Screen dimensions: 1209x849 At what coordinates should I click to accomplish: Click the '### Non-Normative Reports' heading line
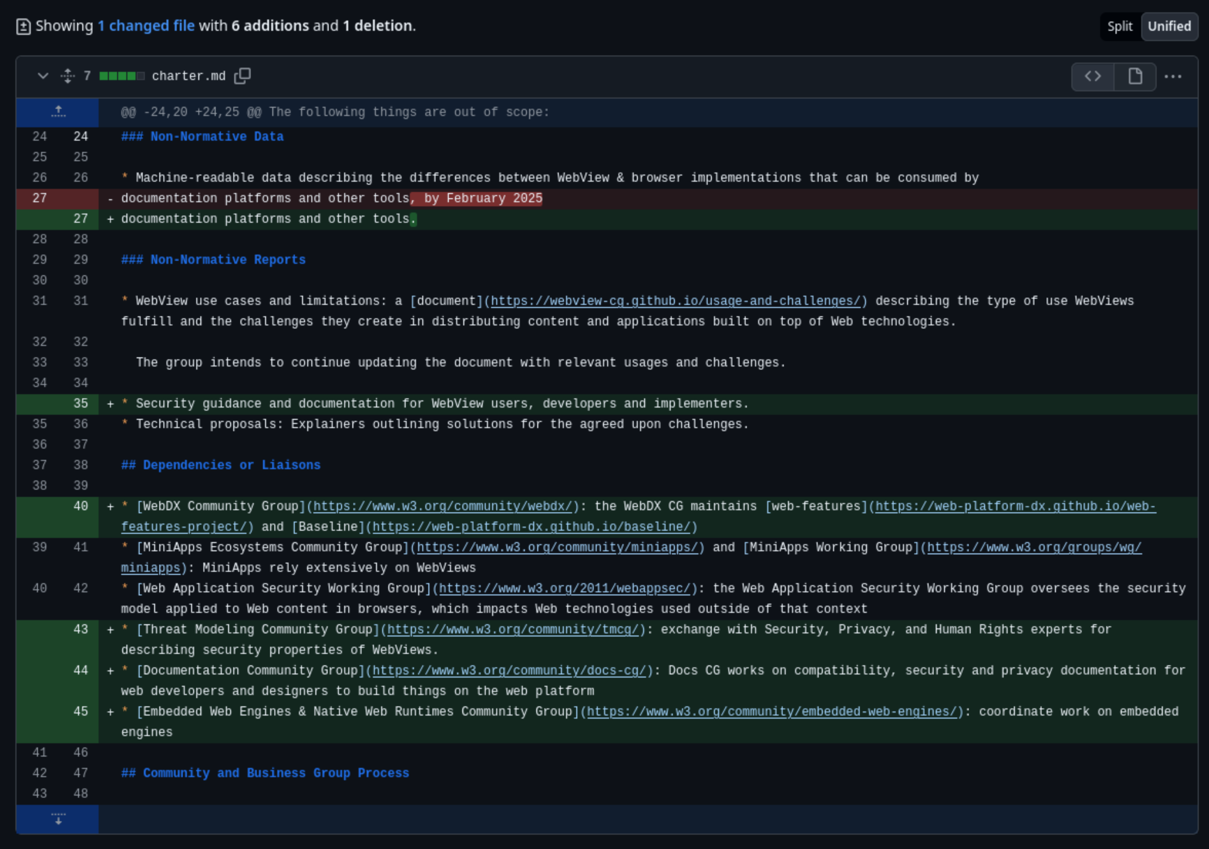[x=213, y=260]
